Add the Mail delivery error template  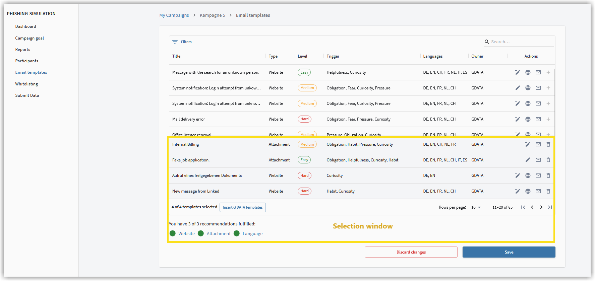coord(548,119)
